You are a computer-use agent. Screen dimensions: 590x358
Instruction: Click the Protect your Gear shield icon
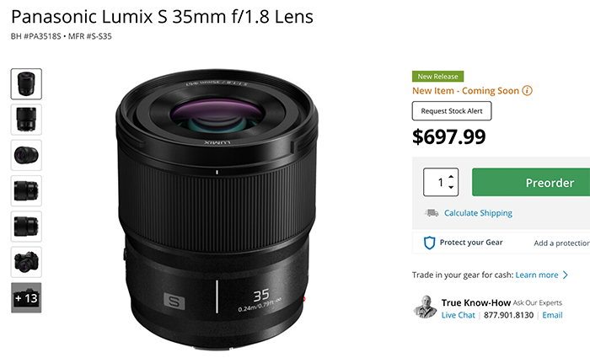tap(429, 243)
